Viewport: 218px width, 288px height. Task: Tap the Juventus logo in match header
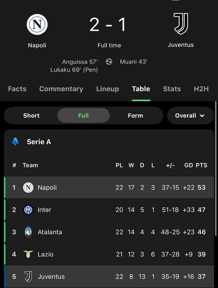(x=181, y=24)
